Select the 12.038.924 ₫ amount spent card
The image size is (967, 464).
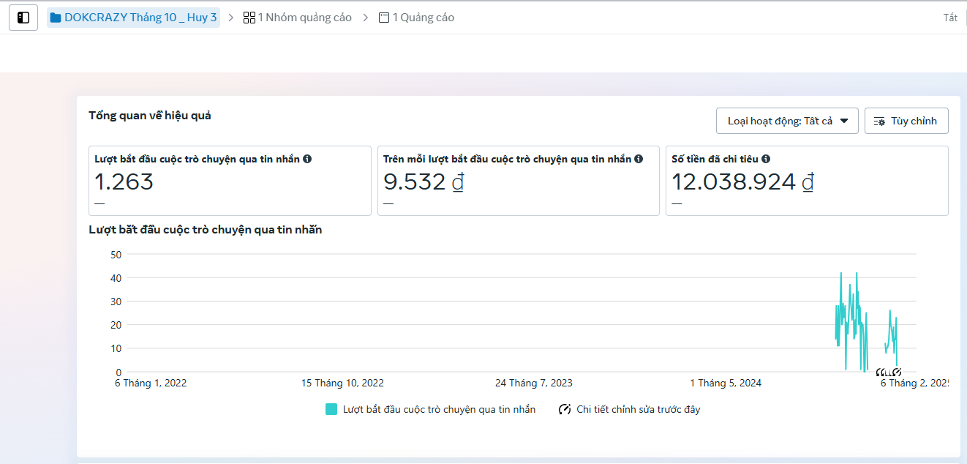click(807, 181)
